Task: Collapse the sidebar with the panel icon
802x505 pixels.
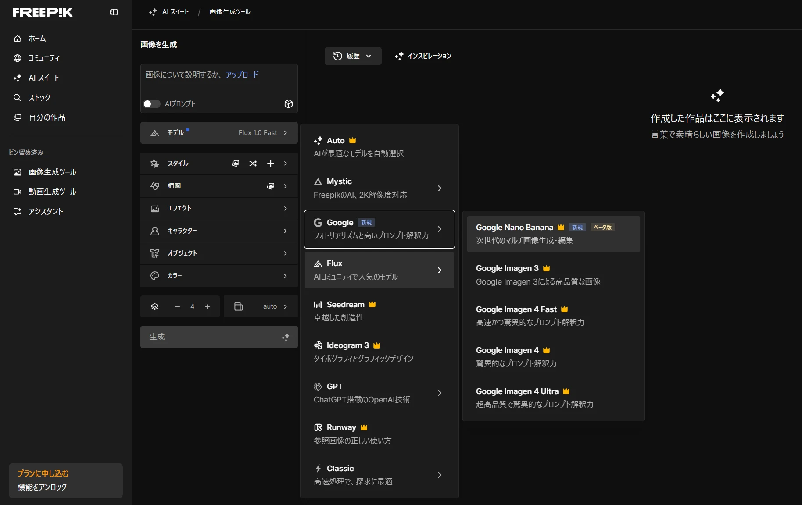Action: [114, 12]
